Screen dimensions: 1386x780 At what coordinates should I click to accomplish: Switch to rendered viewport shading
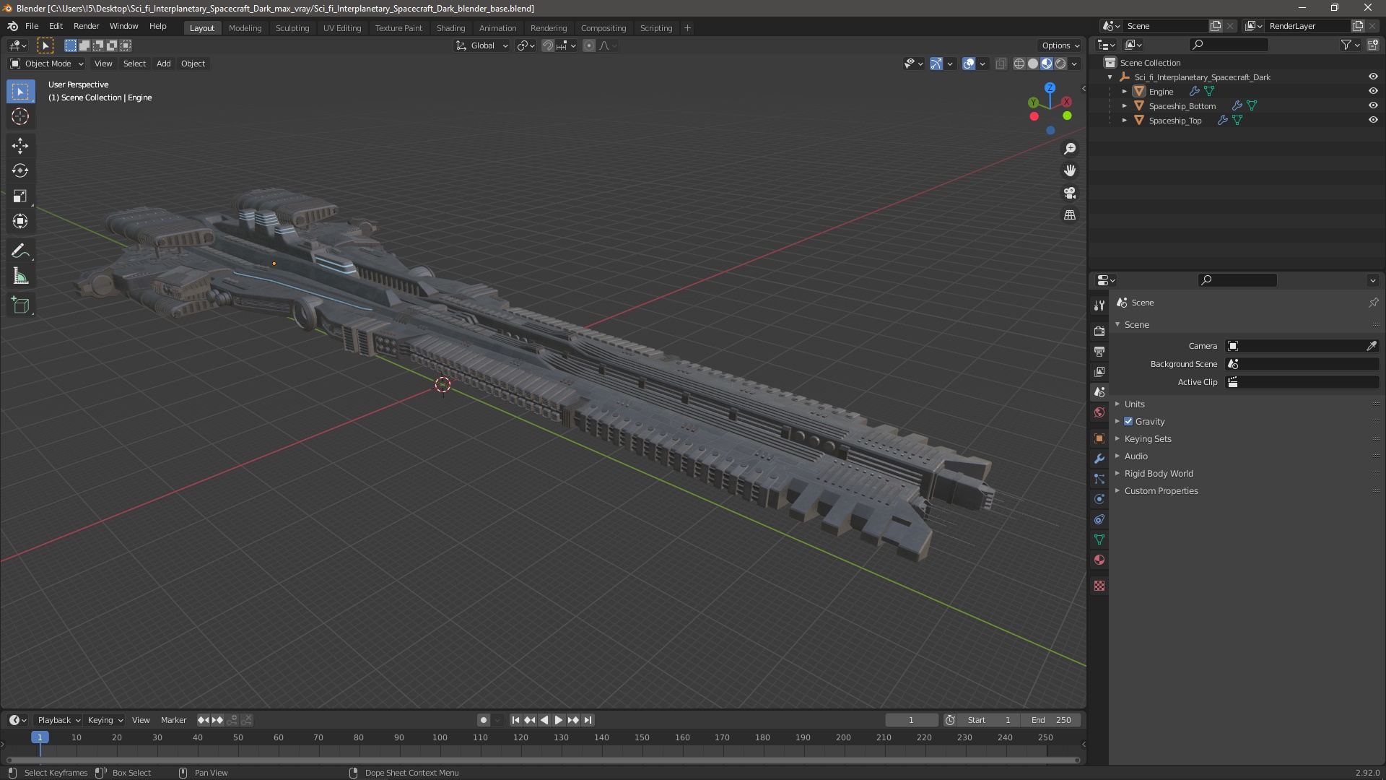1060,64
